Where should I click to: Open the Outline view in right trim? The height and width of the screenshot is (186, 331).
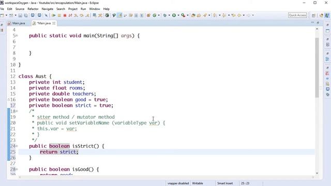(327, 59)
